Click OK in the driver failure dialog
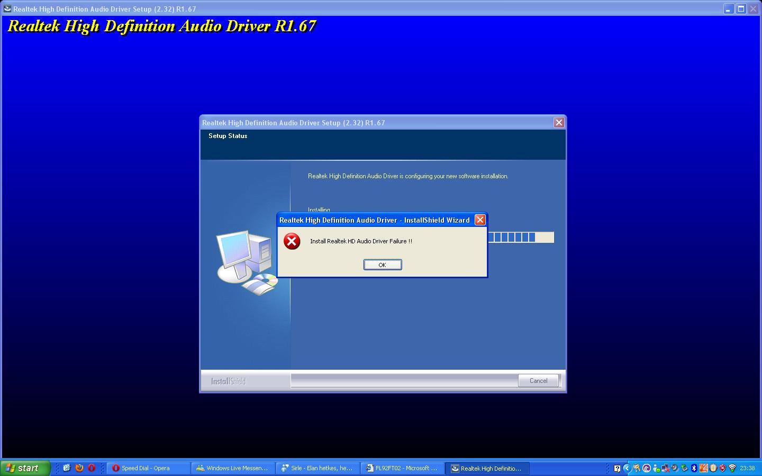Viewport: 762px width, 476px height. click(383, 264)
